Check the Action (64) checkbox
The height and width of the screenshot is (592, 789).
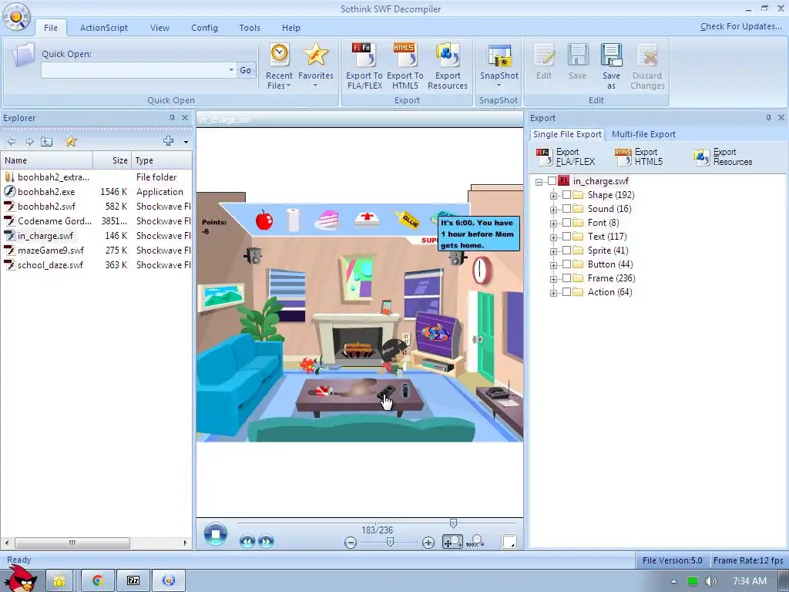[566, 292]
